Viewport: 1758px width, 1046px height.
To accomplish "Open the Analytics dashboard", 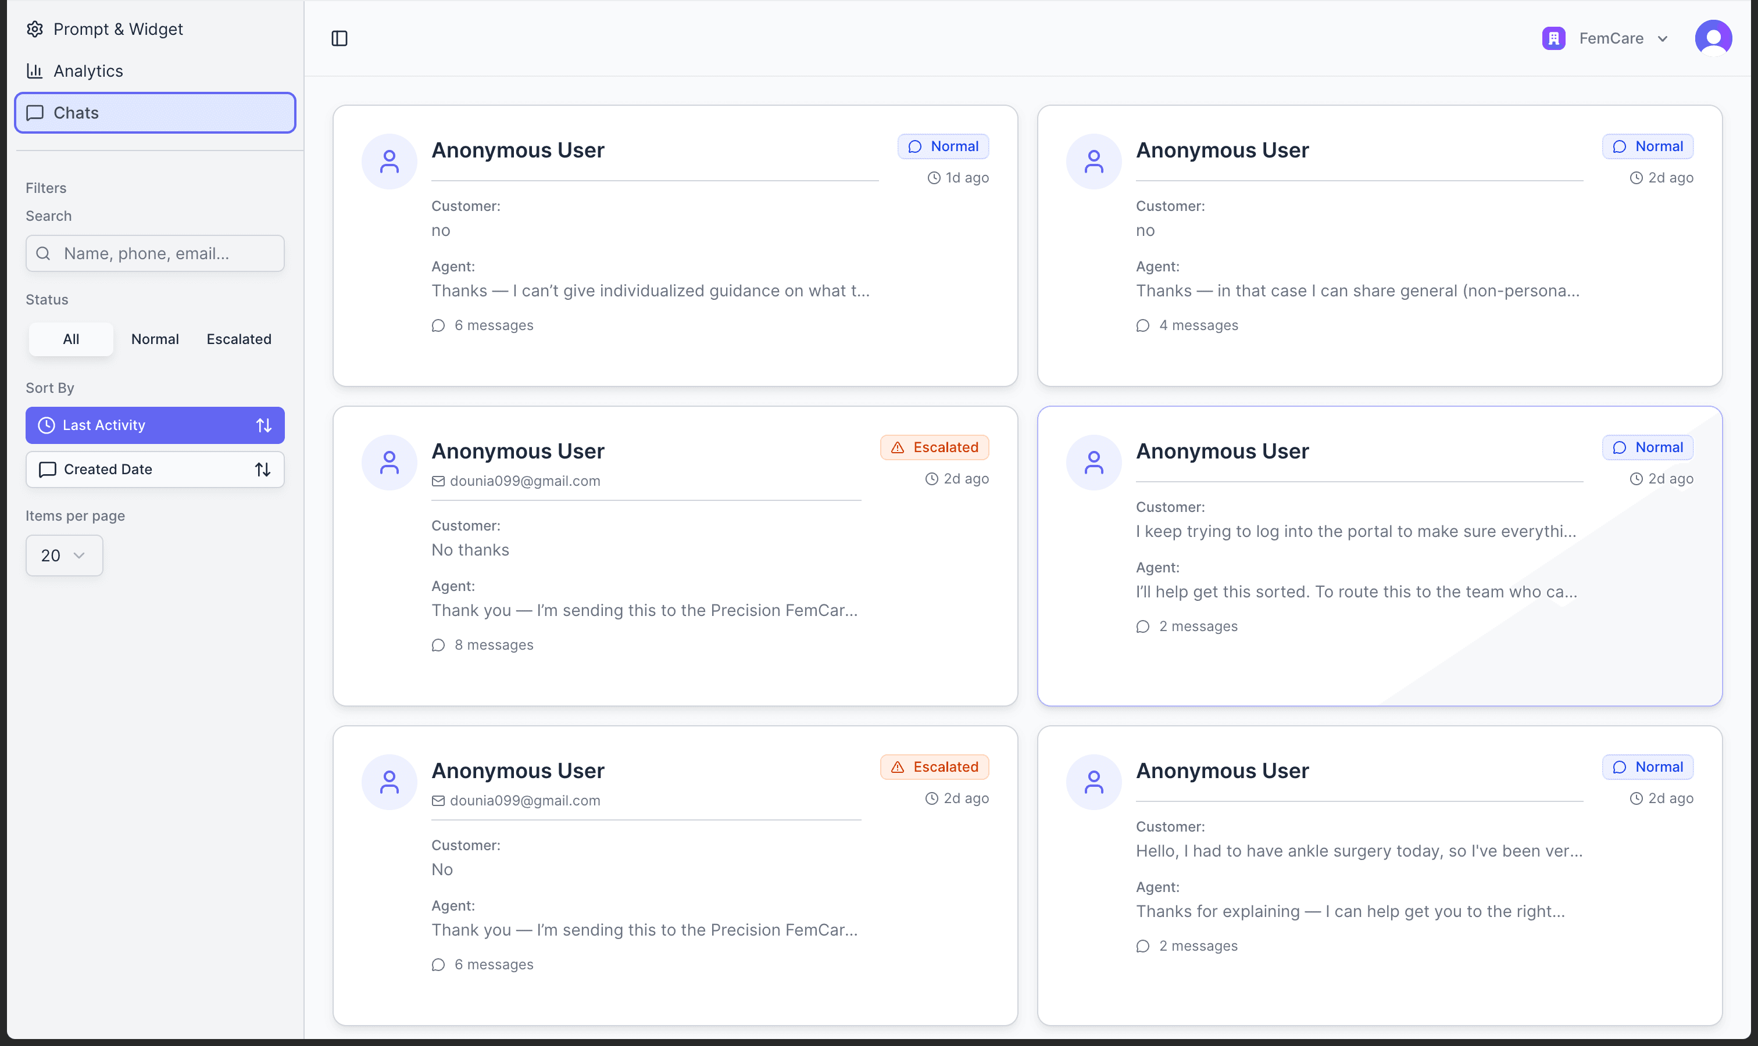I will click(88, 70).
